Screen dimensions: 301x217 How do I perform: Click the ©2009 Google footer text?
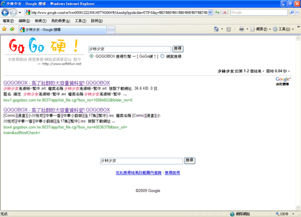point(148,191)
